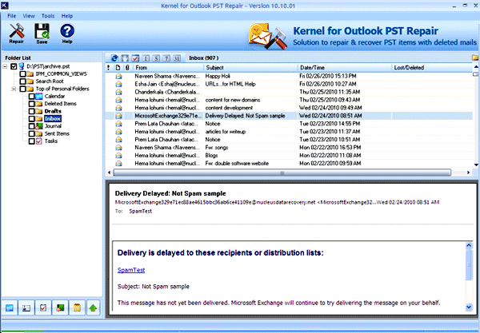Click the mail list scroll down arrow
Screen dimensions: 480x333
click(x=476, y=165)
